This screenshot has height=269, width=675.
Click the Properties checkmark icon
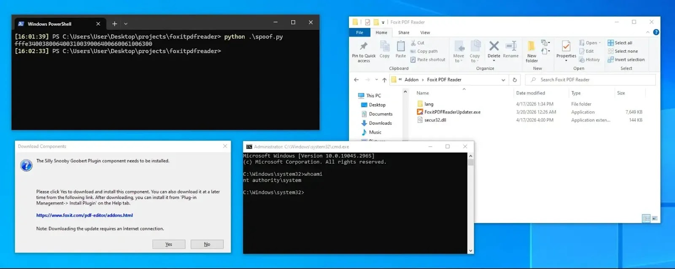(x=566, y=46)
